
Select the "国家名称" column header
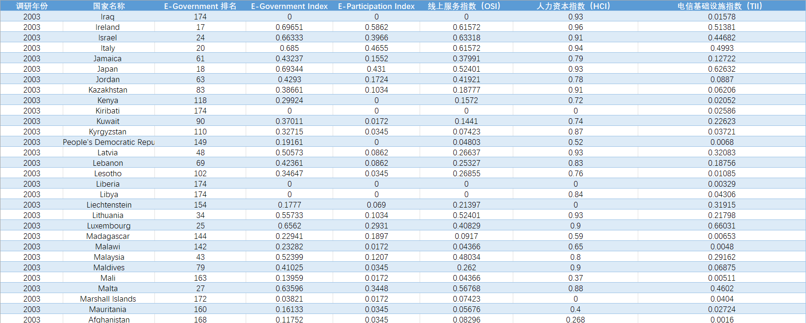click(109, 6)
